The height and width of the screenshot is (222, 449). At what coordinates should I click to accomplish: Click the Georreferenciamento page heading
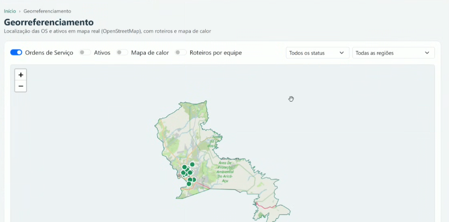click(49, 22)
